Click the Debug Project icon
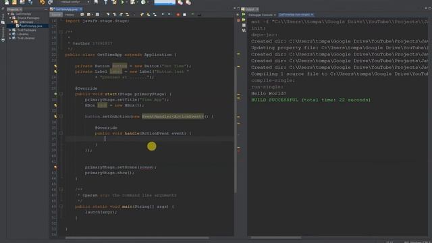This screenshot has height=243, width=432. [x=133, y=3]
